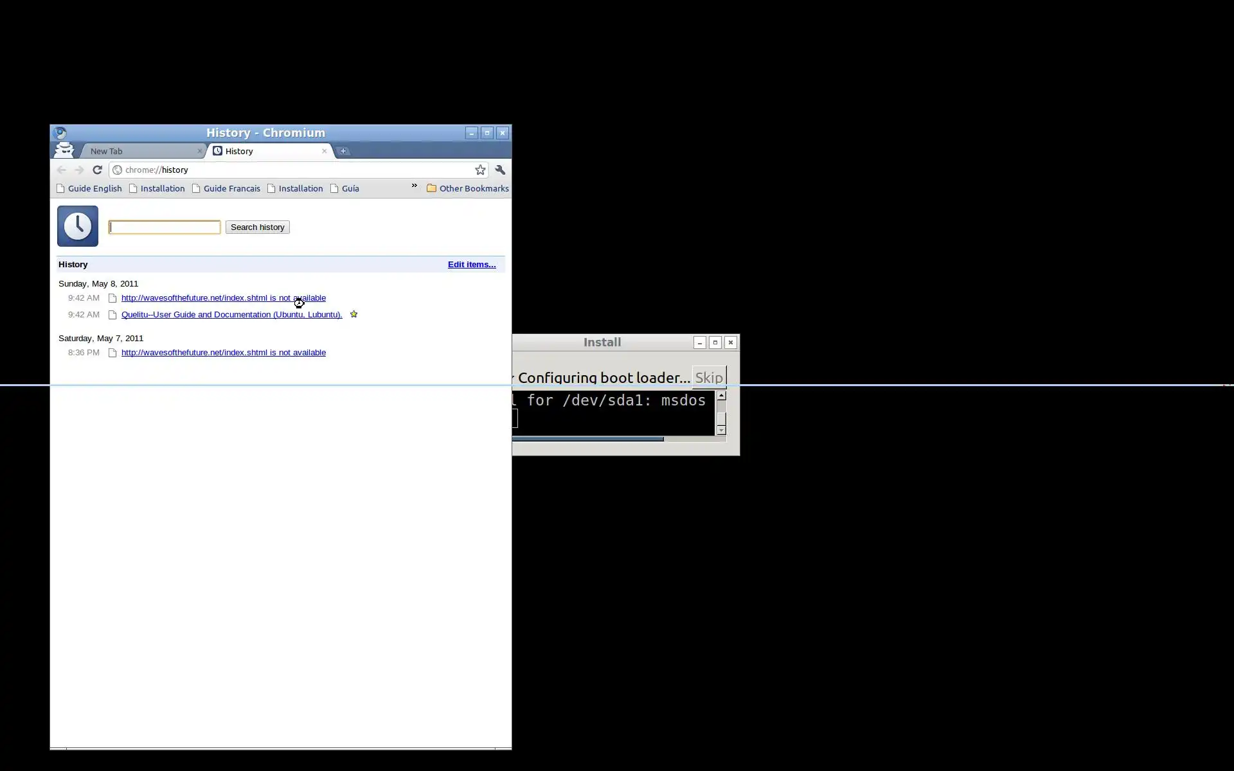This screenshot has width=1234, height=771.
Task: Open the Other Bookmarks folder
Action: (467, 188)
